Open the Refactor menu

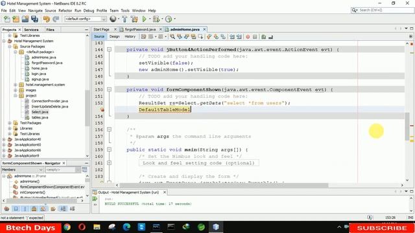(65, 10)
